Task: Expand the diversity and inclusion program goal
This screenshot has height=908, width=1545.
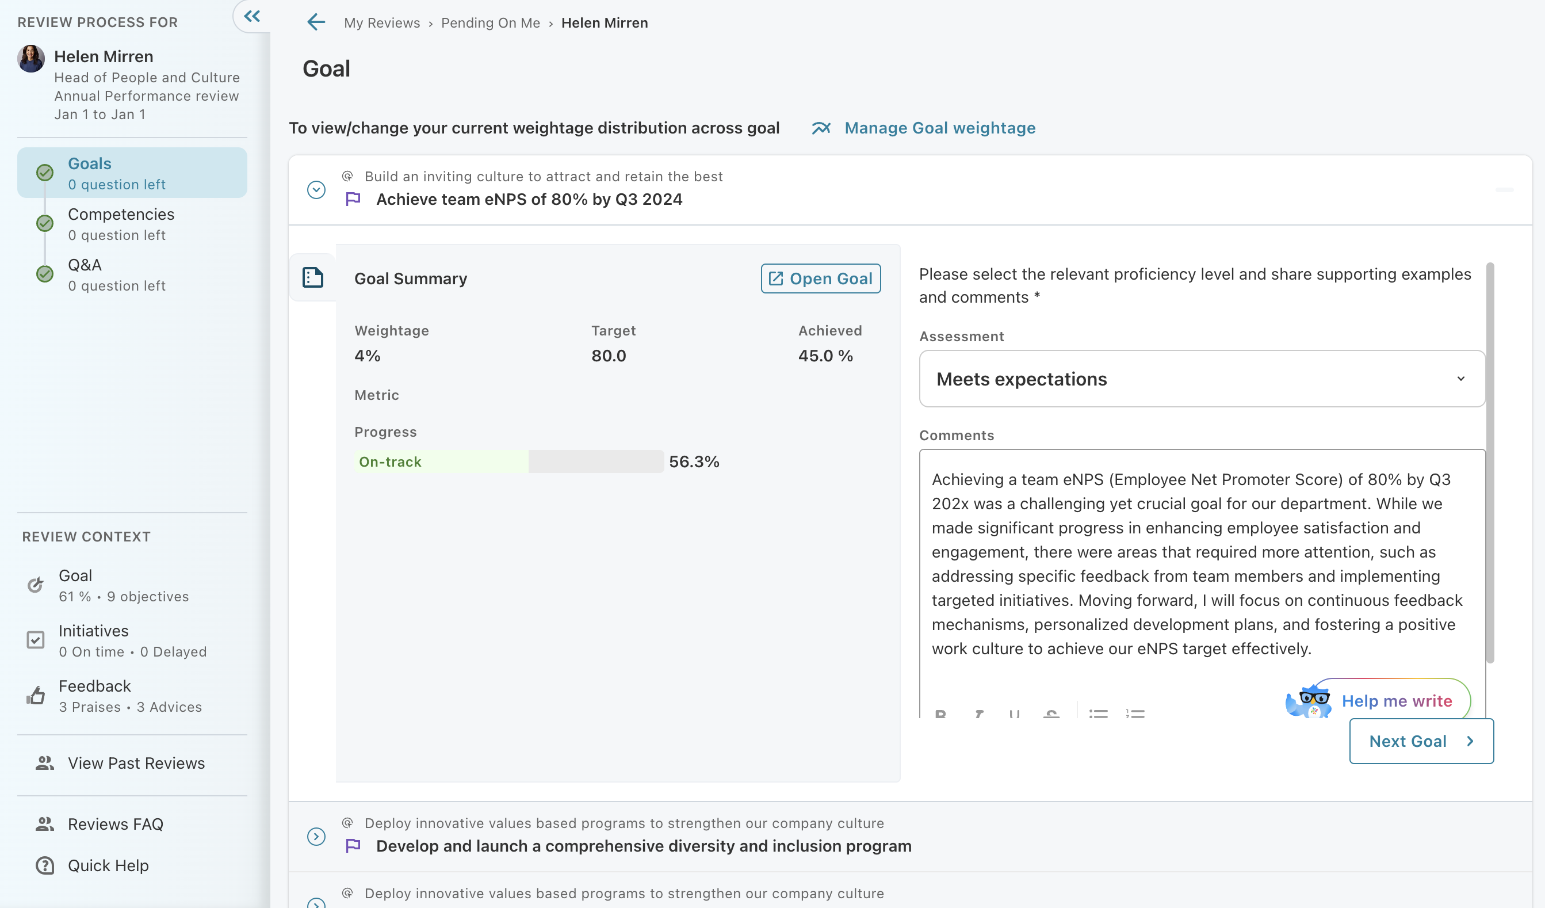Action: pyautogui.click(x=316, y=835)
